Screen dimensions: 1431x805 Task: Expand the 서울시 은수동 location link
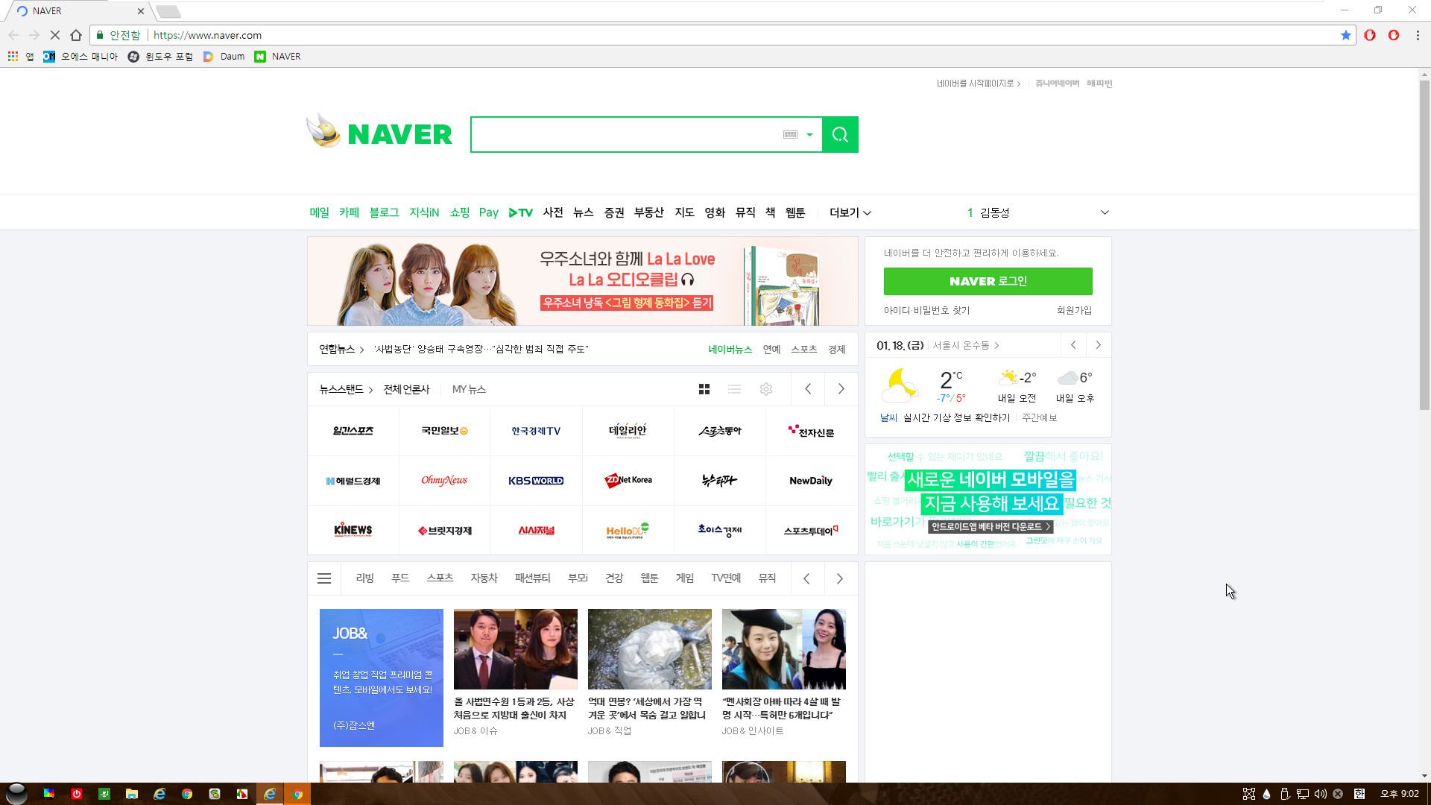966,346
